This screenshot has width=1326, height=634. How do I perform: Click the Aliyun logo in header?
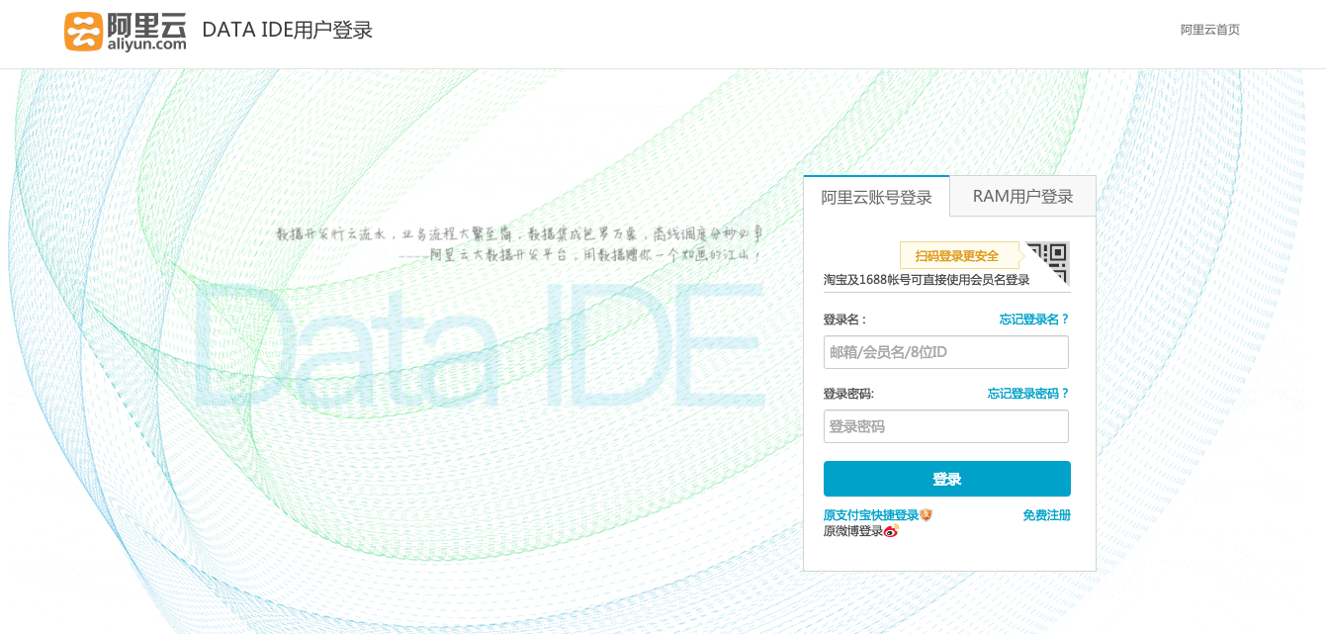pyautogui.click(x=126, y=31)
